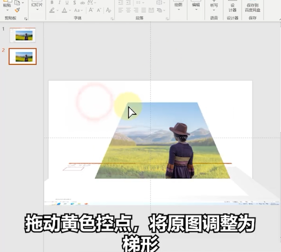This screenshot has width=281, height=252.
Task: Open character spacing AV menu
Action: click(92, 2)
